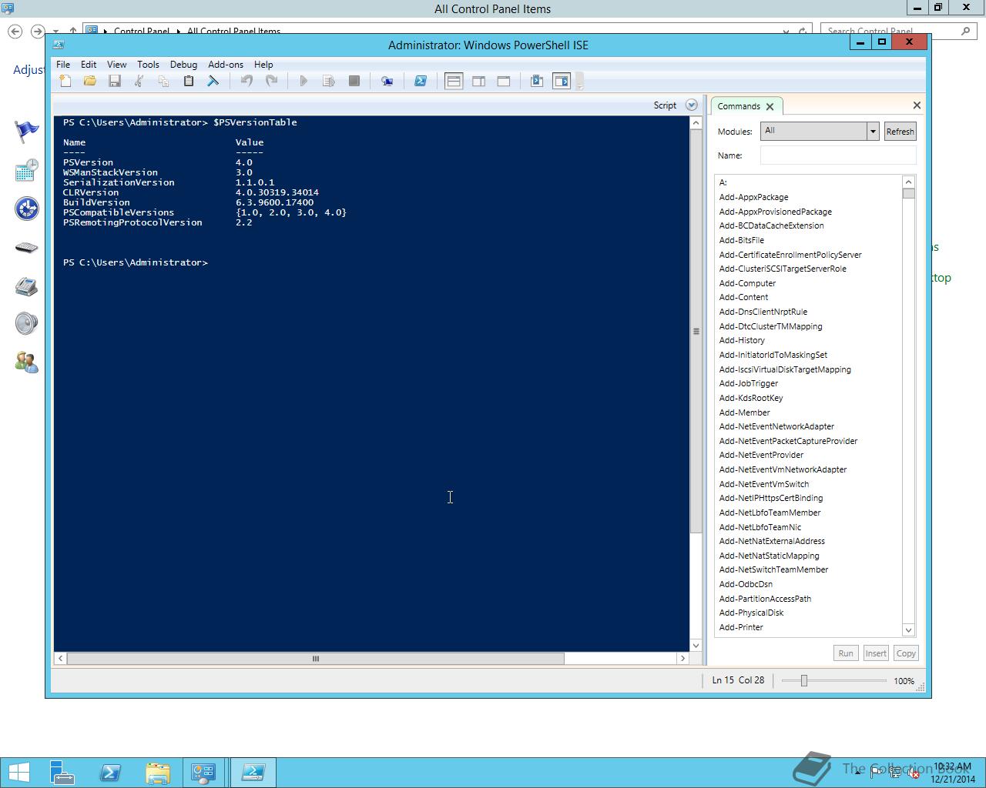The height and width of the screenshot is (788, 986).
Task: Click the Redo arrow icon
Action: pyautogui.click(x=271, y=81)
